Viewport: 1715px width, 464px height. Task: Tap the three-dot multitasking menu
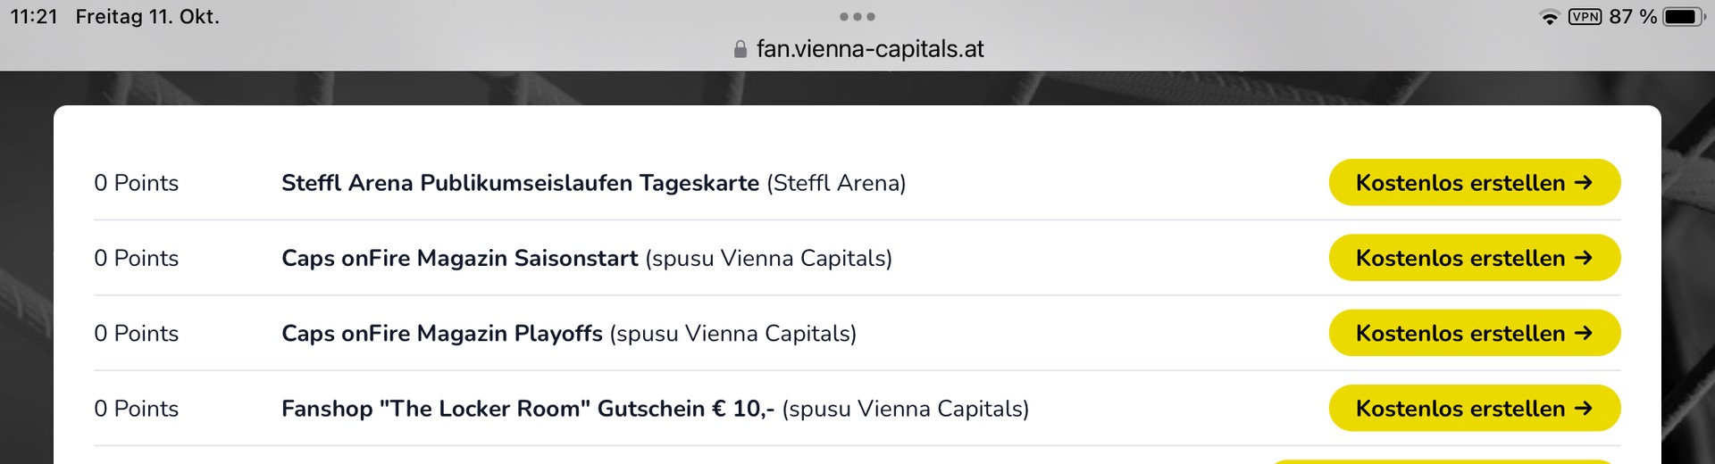click(857, 17)
